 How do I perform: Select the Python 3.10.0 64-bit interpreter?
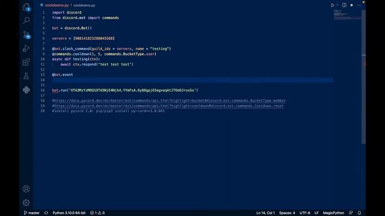tap(69, 213)
